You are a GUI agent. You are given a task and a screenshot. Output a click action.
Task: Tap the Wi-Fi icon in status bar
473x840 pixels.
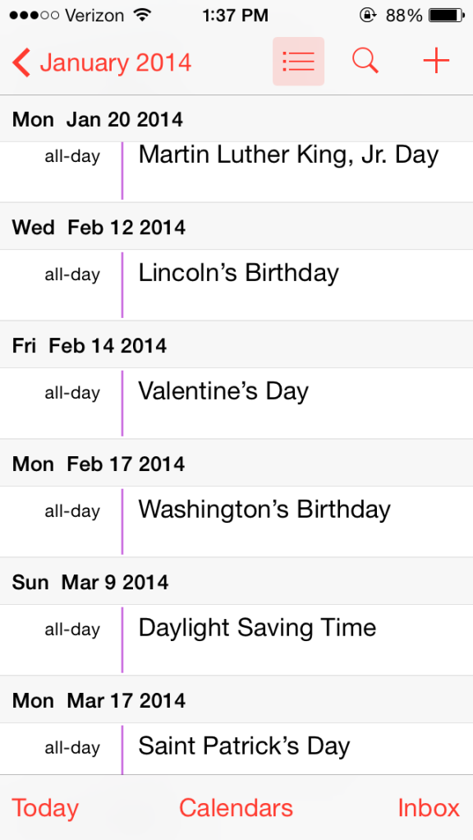coord(142,16)
